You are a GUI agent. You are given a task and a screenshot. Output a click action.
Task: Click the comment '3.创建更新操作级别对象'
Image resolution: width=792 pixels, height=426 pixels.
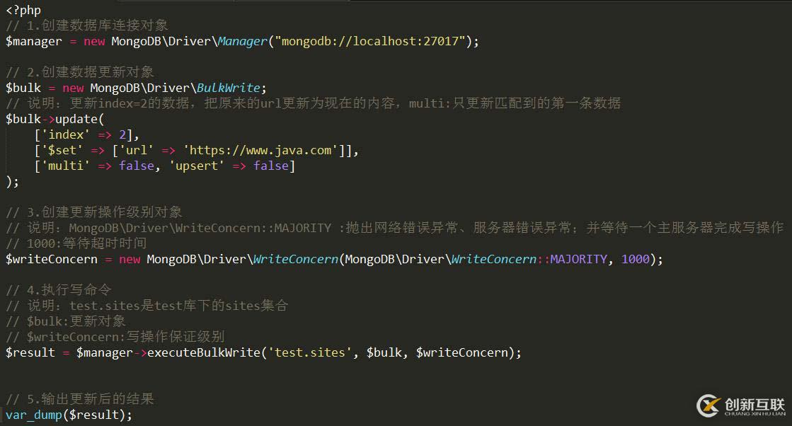[x=104, y=212]
